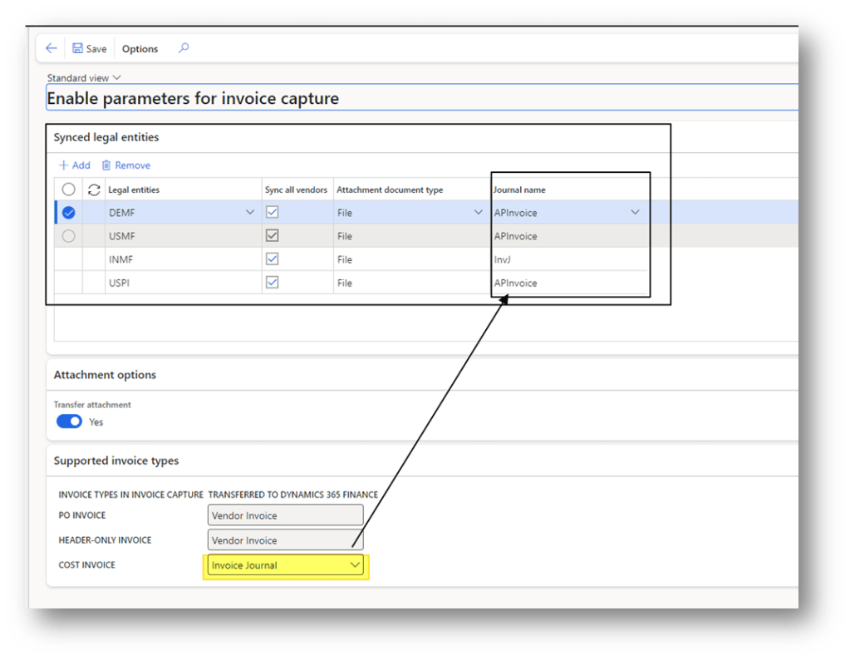Click the refresh icon in grid header

point(94,190)
